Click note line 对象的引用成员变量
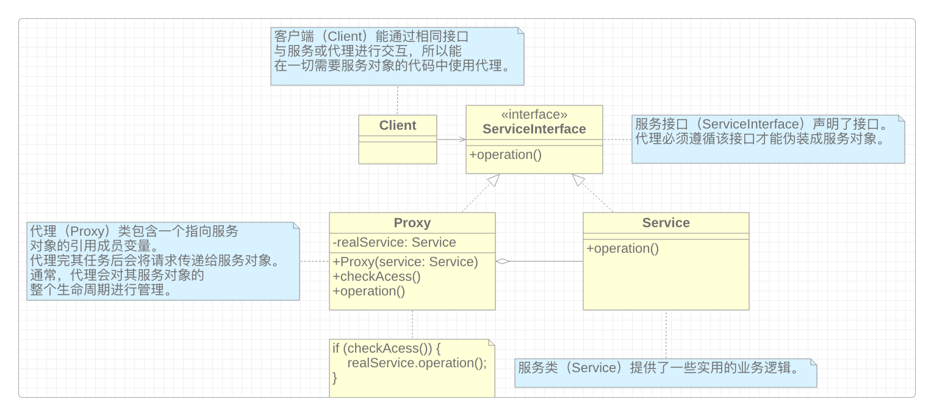934x416 pixels. point(95,246)
